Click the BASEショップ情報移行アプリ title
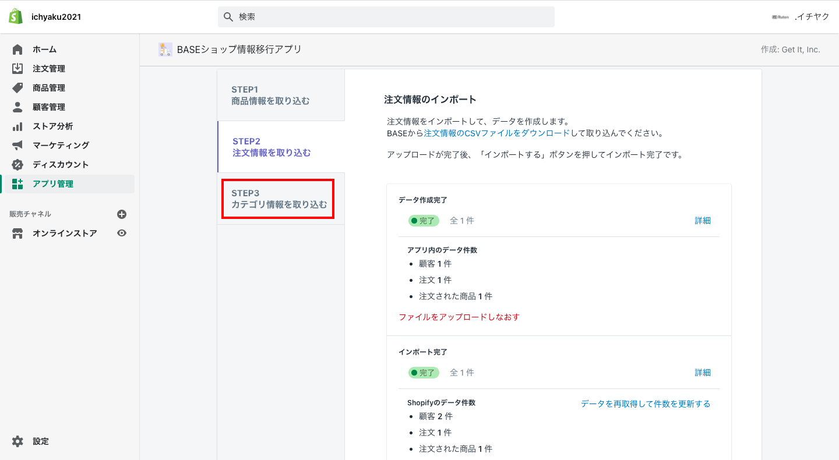Image resolution: width=839 pixels, height=460 pixels. [239, 49]
